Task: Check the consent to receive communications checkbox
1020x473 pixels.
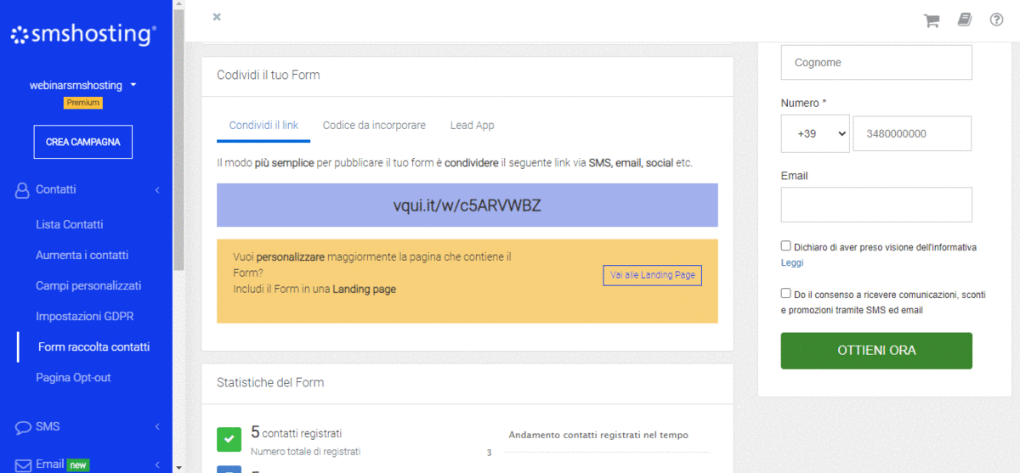Action: 786,294
